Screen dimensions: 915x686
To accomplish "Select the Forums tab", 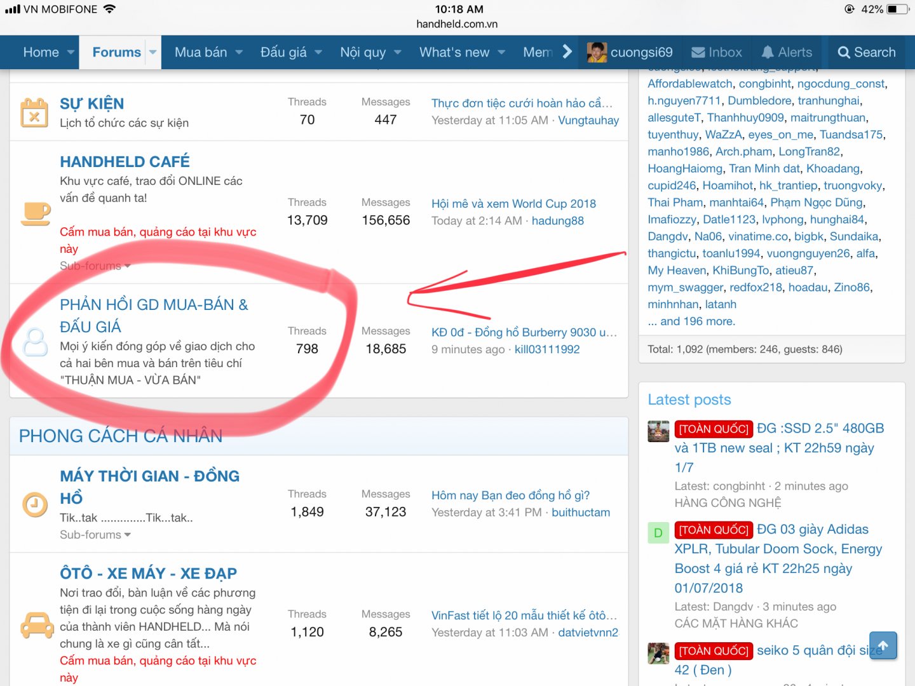I will pos(116,52).
